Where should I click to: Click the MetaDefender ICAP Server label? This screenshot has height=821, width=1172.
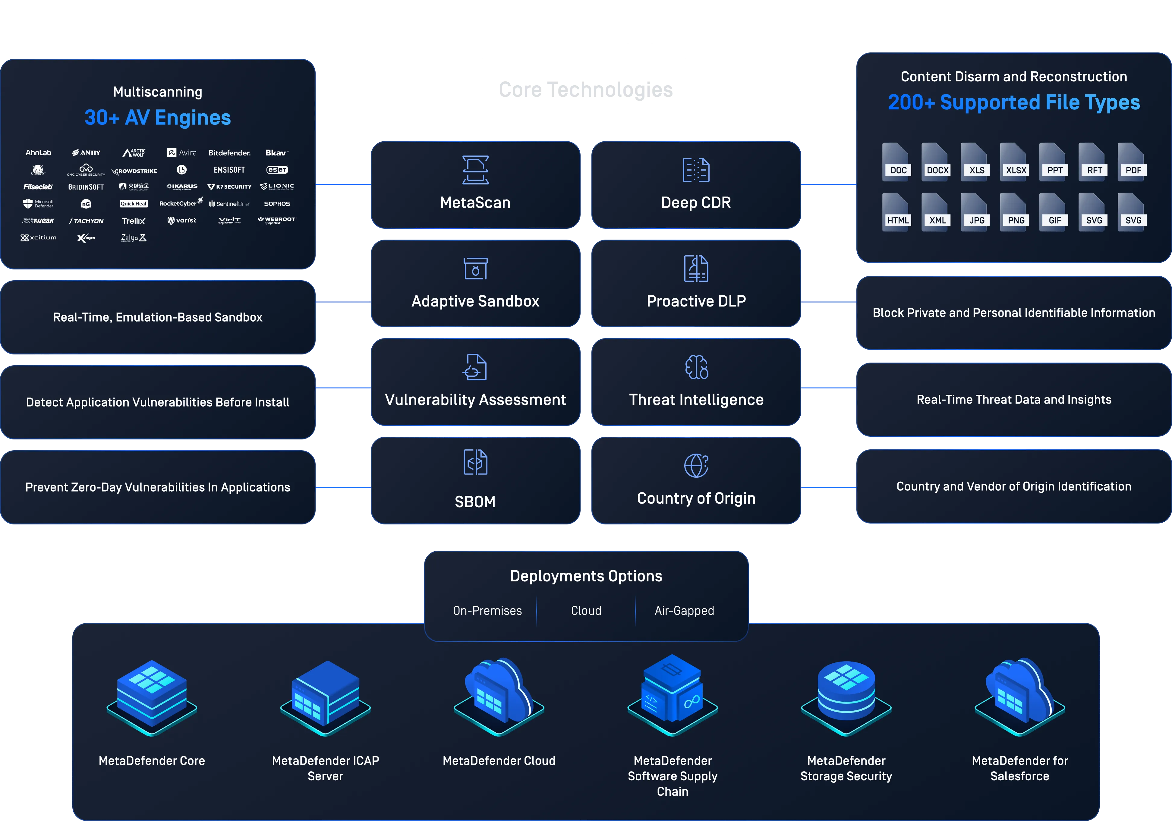(325, 768)
